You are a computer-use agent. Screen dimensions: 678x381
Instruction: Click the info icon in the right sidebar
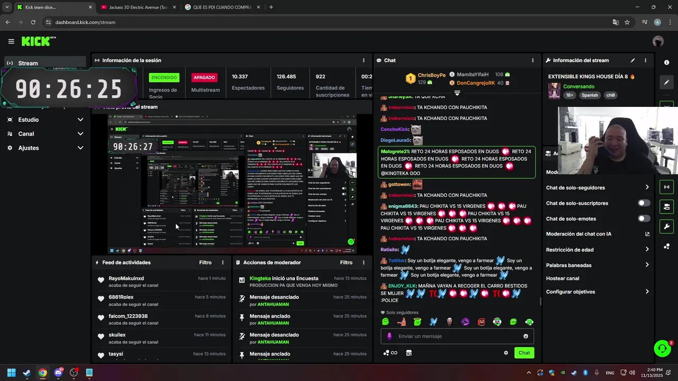(666, 62)
